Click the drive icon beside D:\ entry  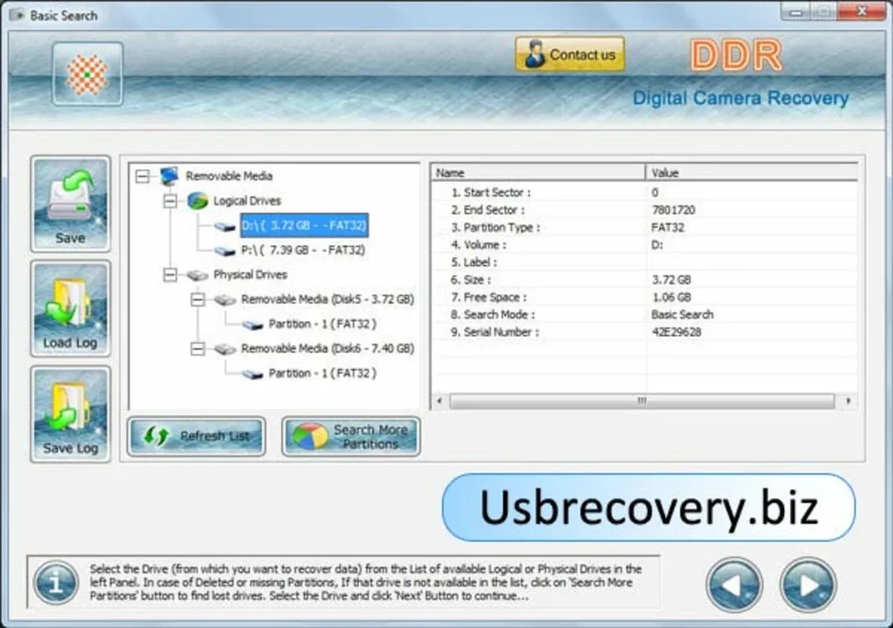(x=225, y=227)
